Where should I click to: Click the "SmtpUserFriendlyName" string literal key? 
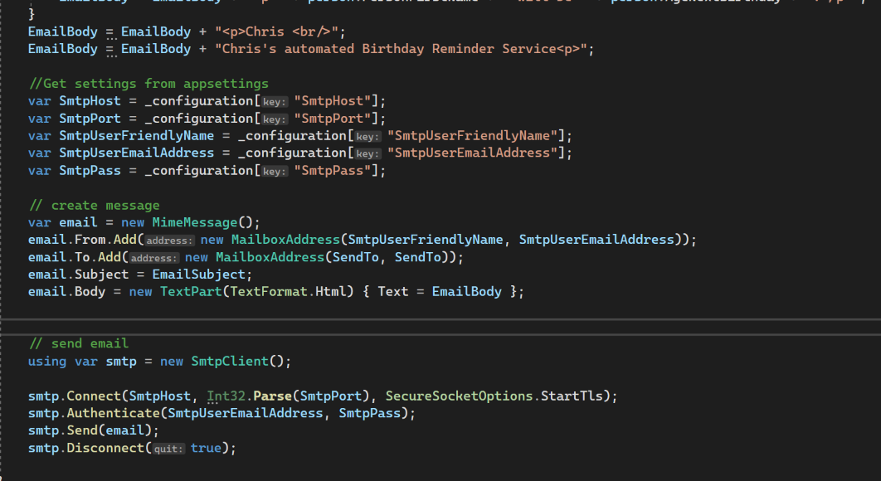475,136
